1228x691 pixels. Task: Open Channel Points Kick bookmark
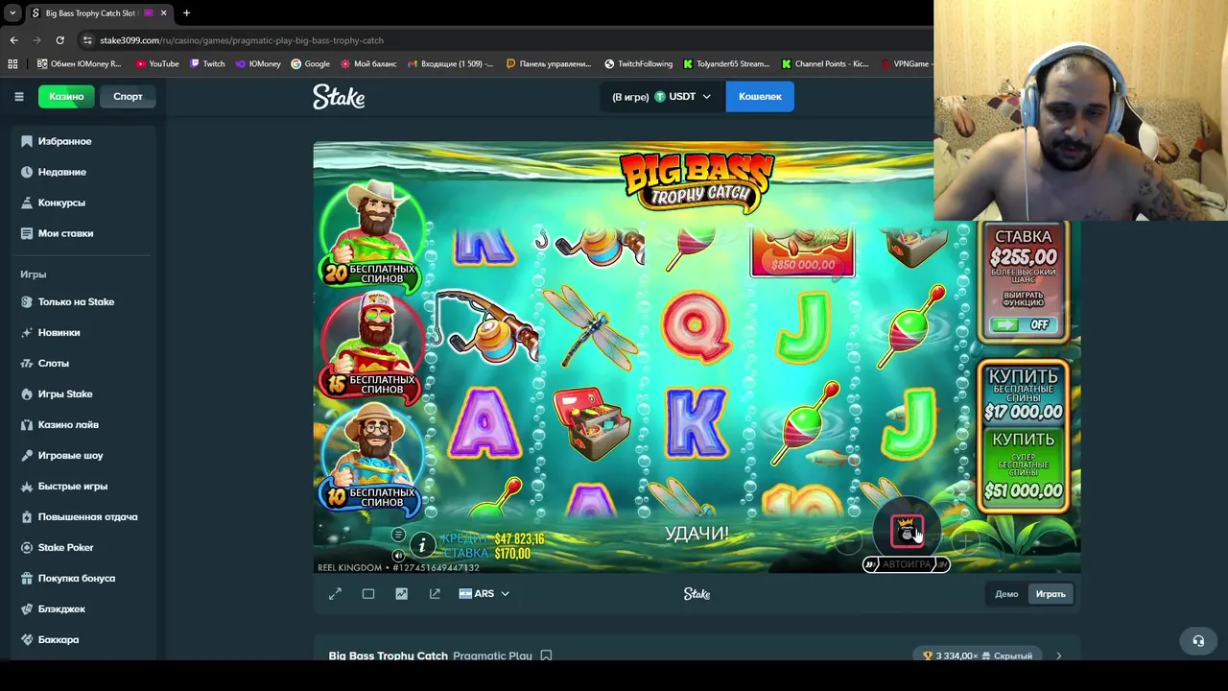pos(825,64)
